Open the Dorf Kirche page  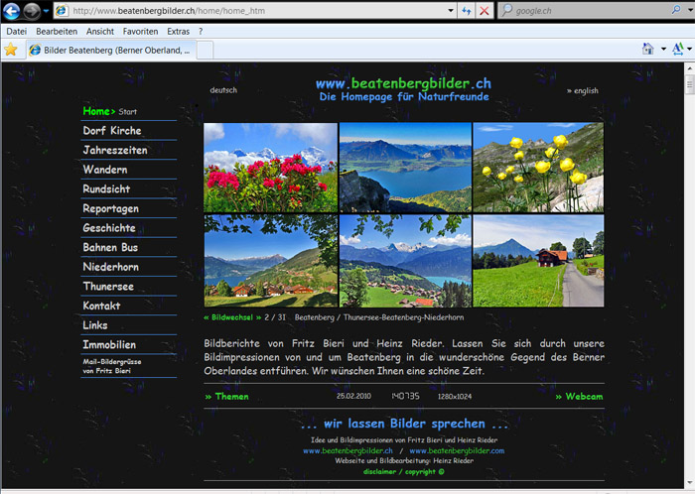112,131
